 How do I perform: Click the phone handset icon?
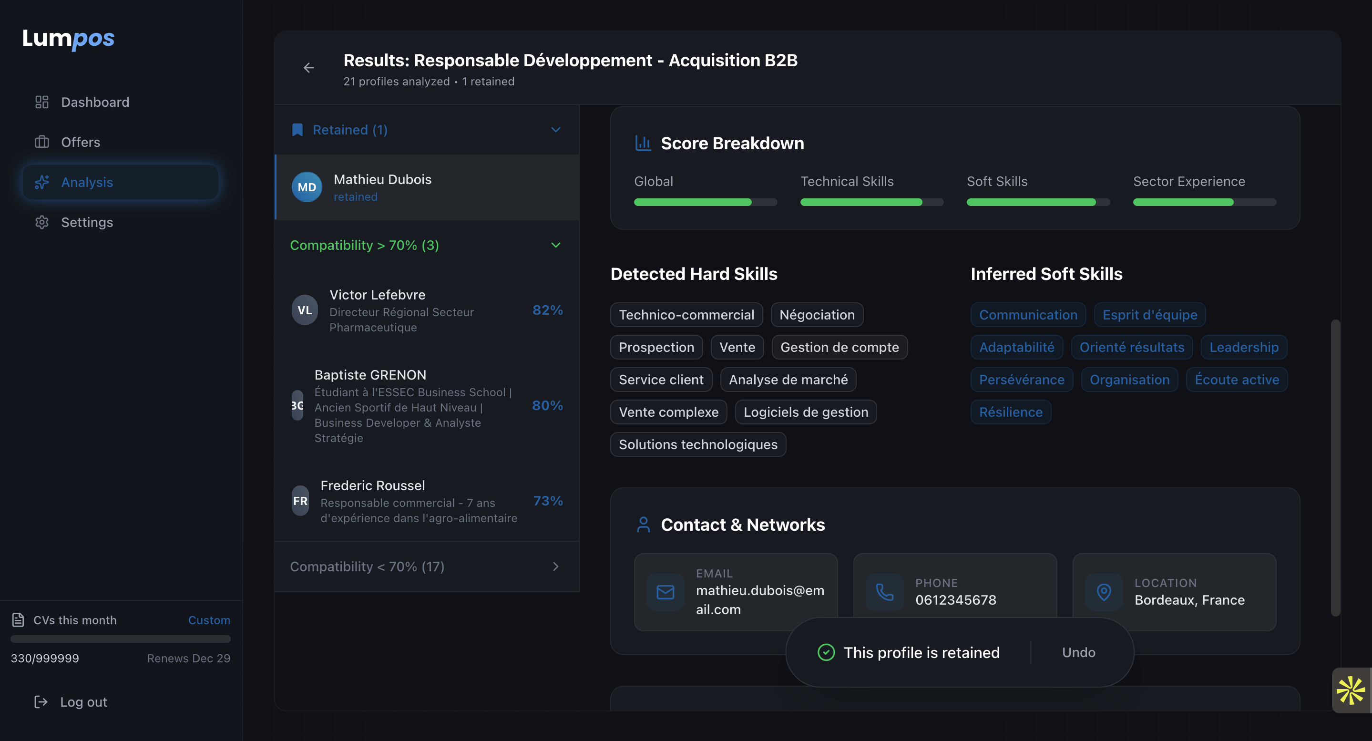pyautogui.click(x=885, y=592)
